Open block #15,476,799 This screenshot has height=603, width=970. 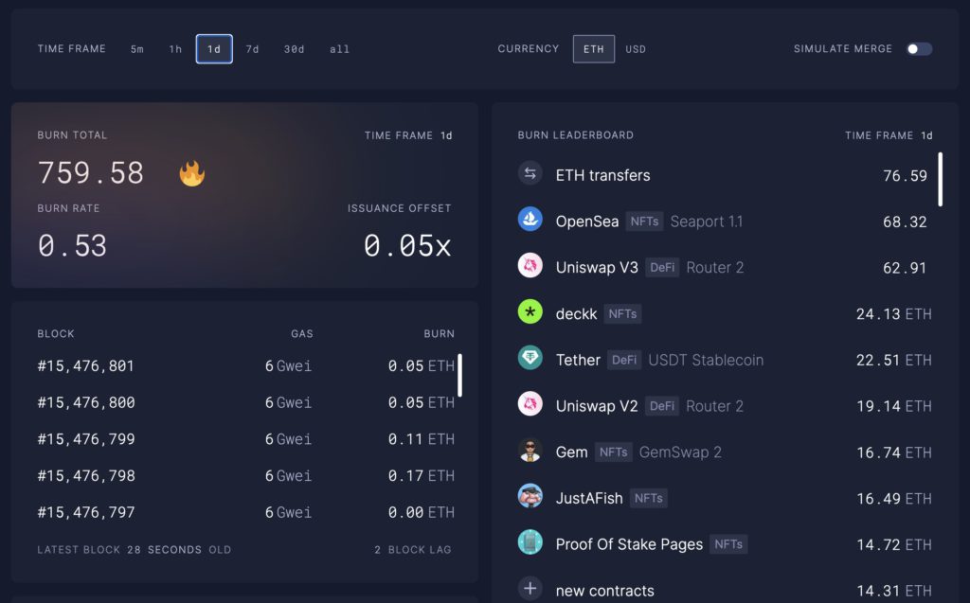click(246, 439)
